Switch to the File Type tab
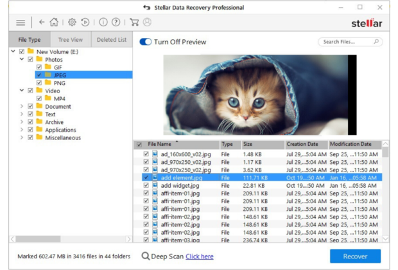 pyautogui.click(x=30, y=40)
